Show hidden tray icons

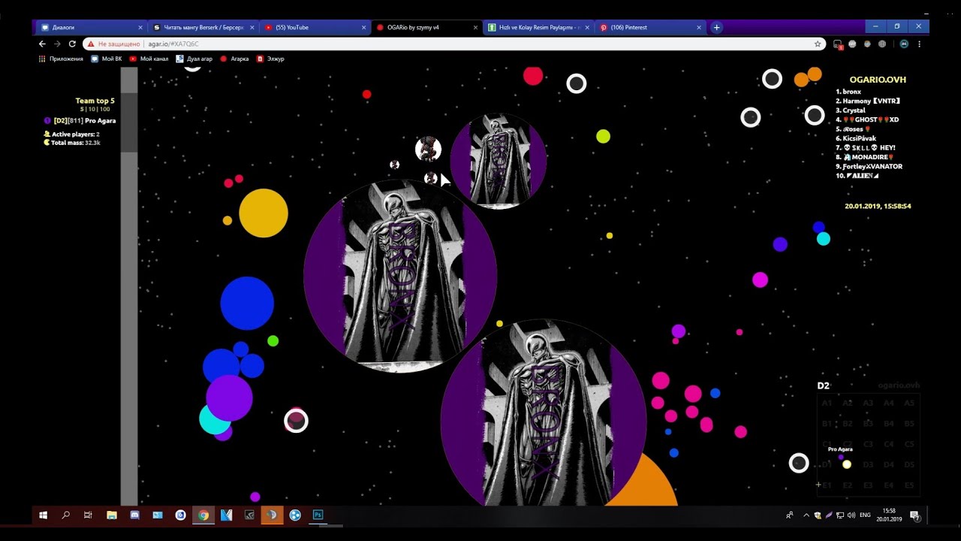806,515
